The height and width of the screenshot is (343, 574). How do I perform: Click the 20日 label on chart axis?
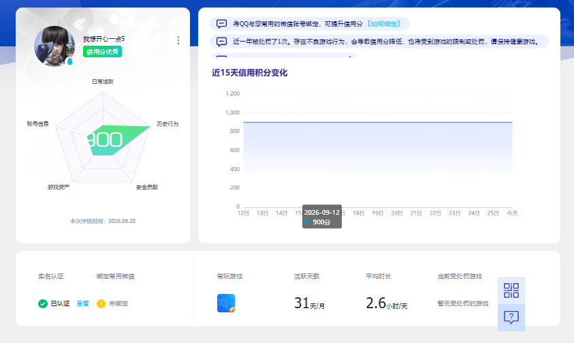(397, 213)
